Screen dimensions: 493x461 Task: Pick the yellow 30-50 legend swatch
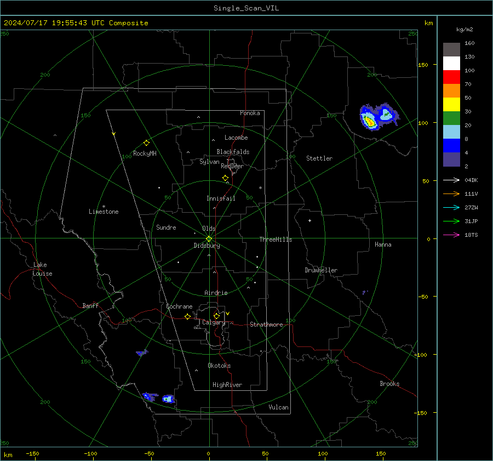(x=451, y=105)
